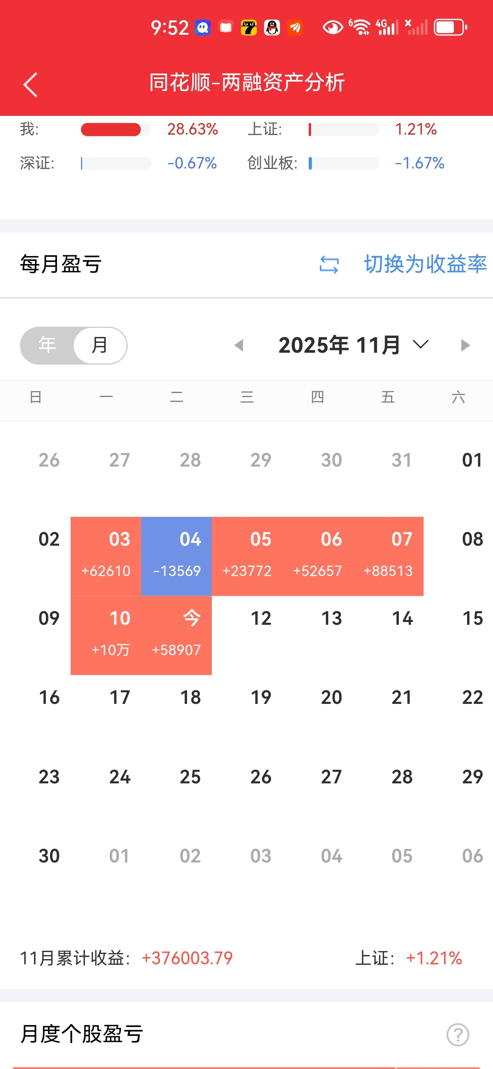This screenshot has width=493, height=1069.
Task: Expand the 2025年 11月 month dropdown
Action: [339, 345]
